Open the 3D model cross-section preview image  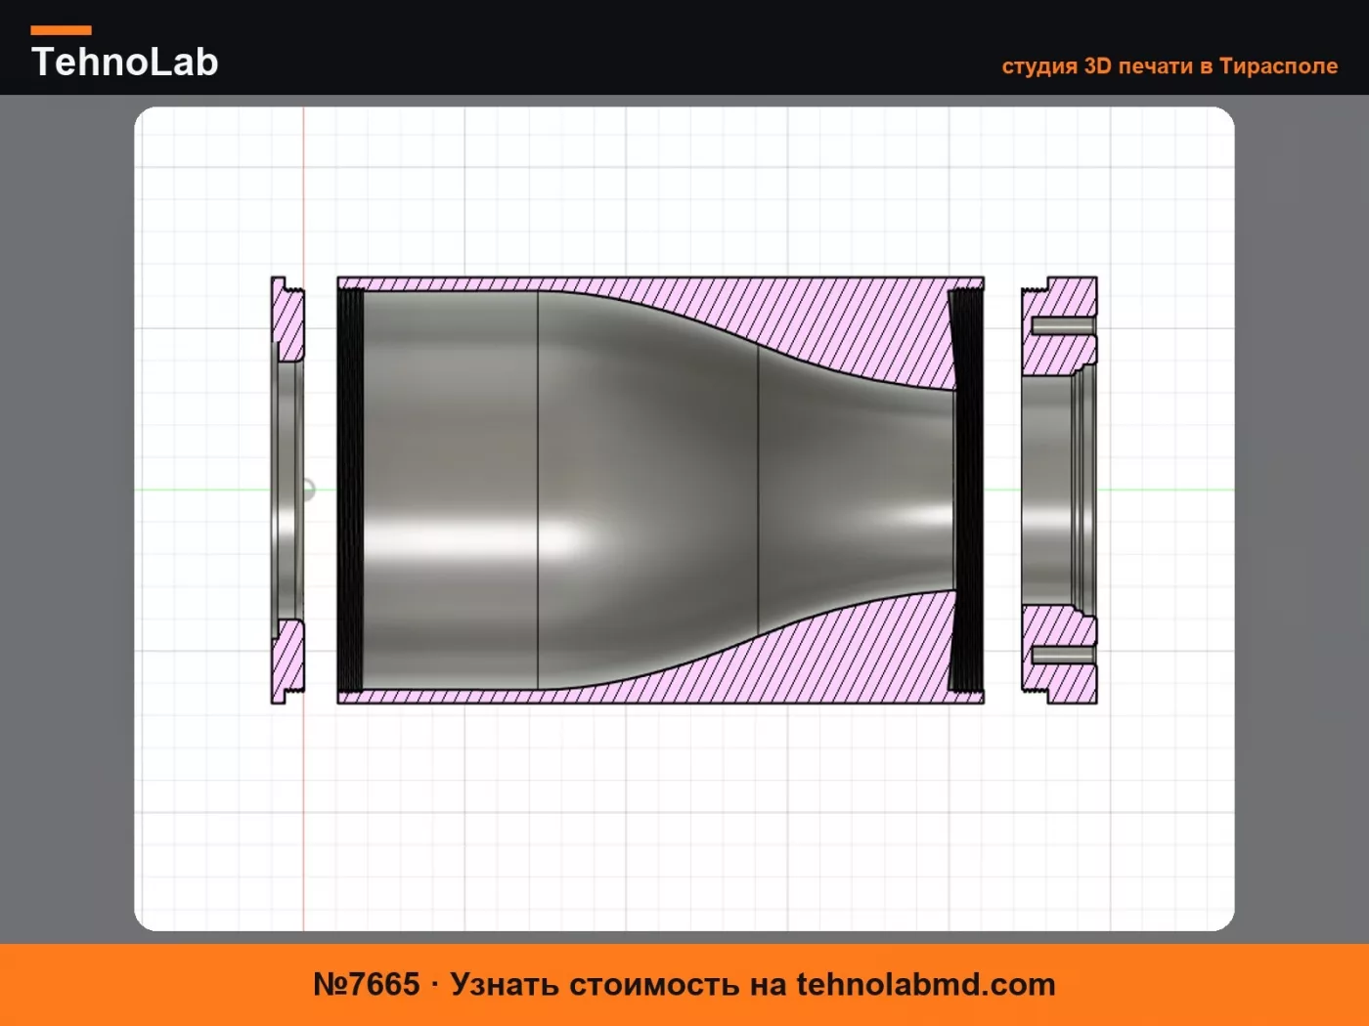(x=684, y=519)
